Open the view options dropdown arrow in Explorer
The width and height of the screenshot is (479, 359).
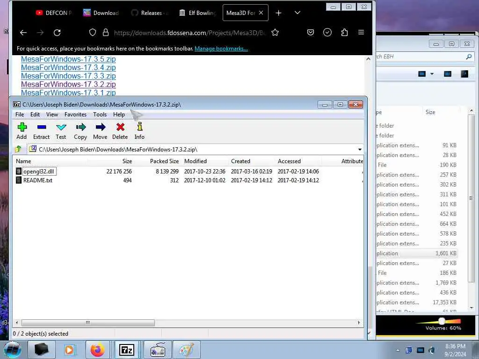432,74
